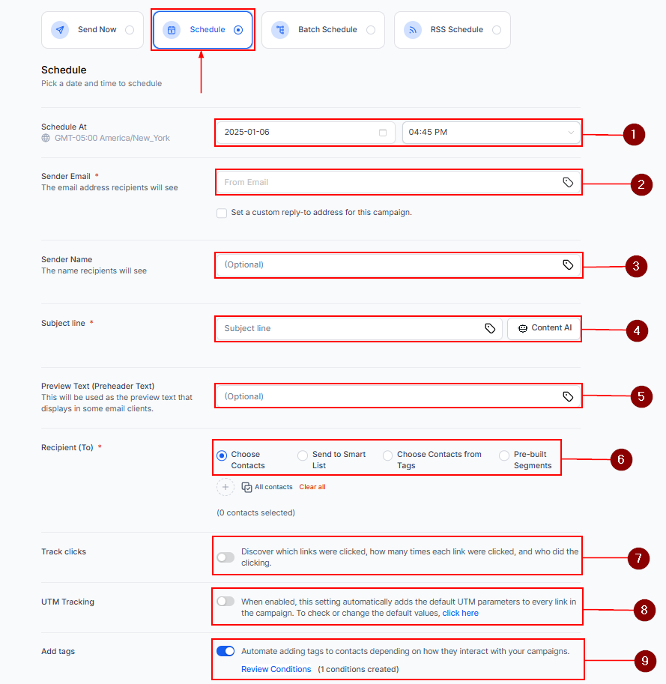Select Choose Contacts from Tags option

[x=387, y=456]
